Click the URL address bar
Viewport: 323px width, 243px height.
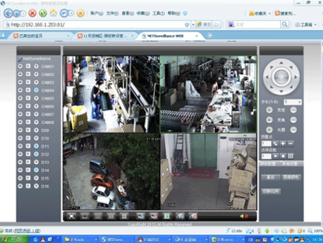click(x=97, y=25)
